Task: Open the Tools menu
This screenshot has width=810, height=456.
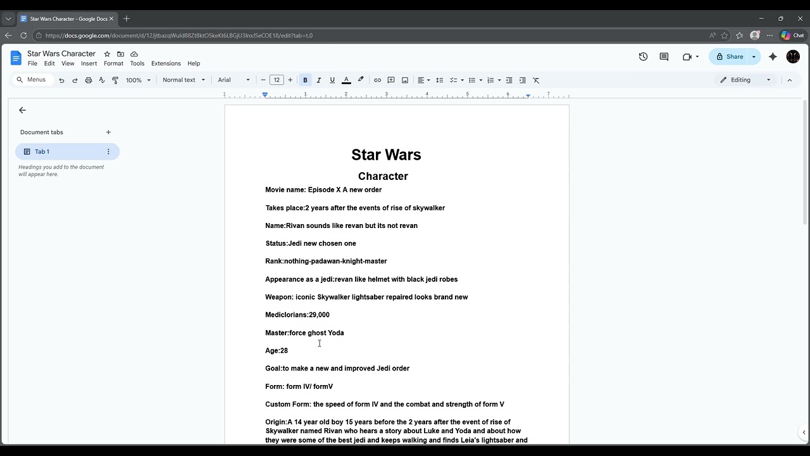Action: pos(137,63)
